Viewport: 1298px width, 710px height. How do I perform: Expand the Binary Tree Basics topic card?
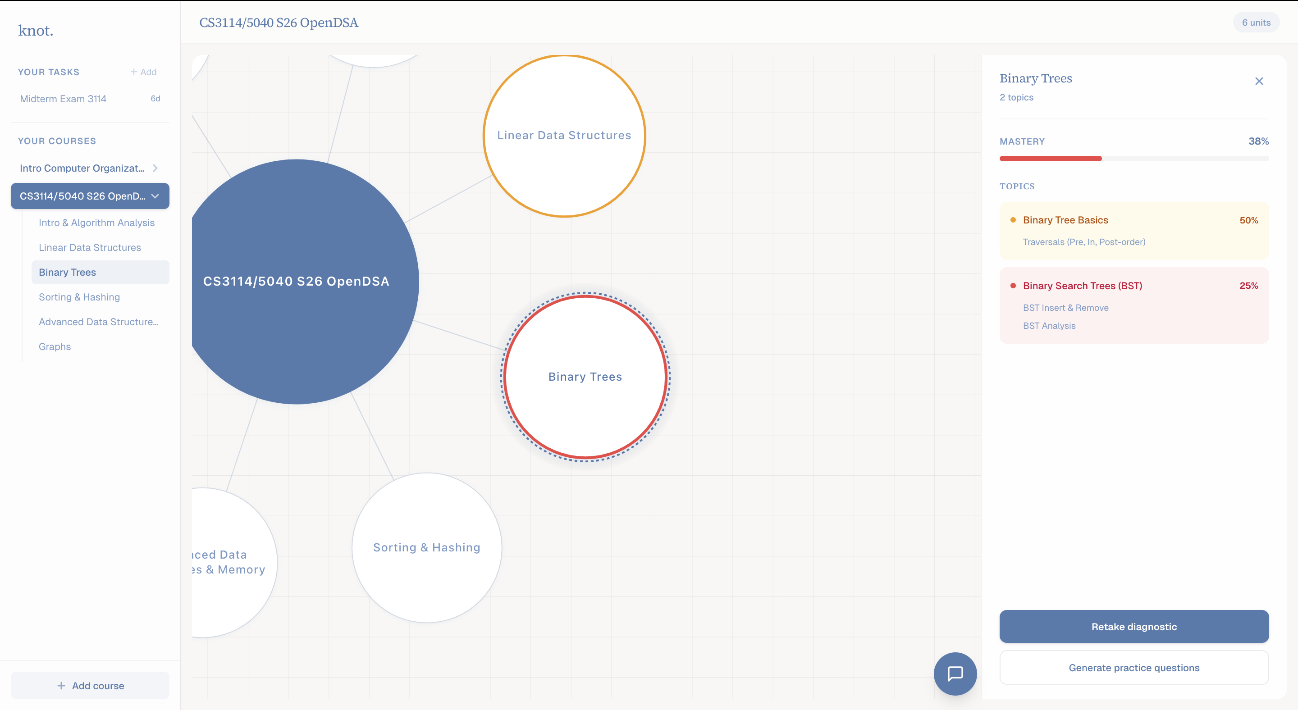[1134, 230]
